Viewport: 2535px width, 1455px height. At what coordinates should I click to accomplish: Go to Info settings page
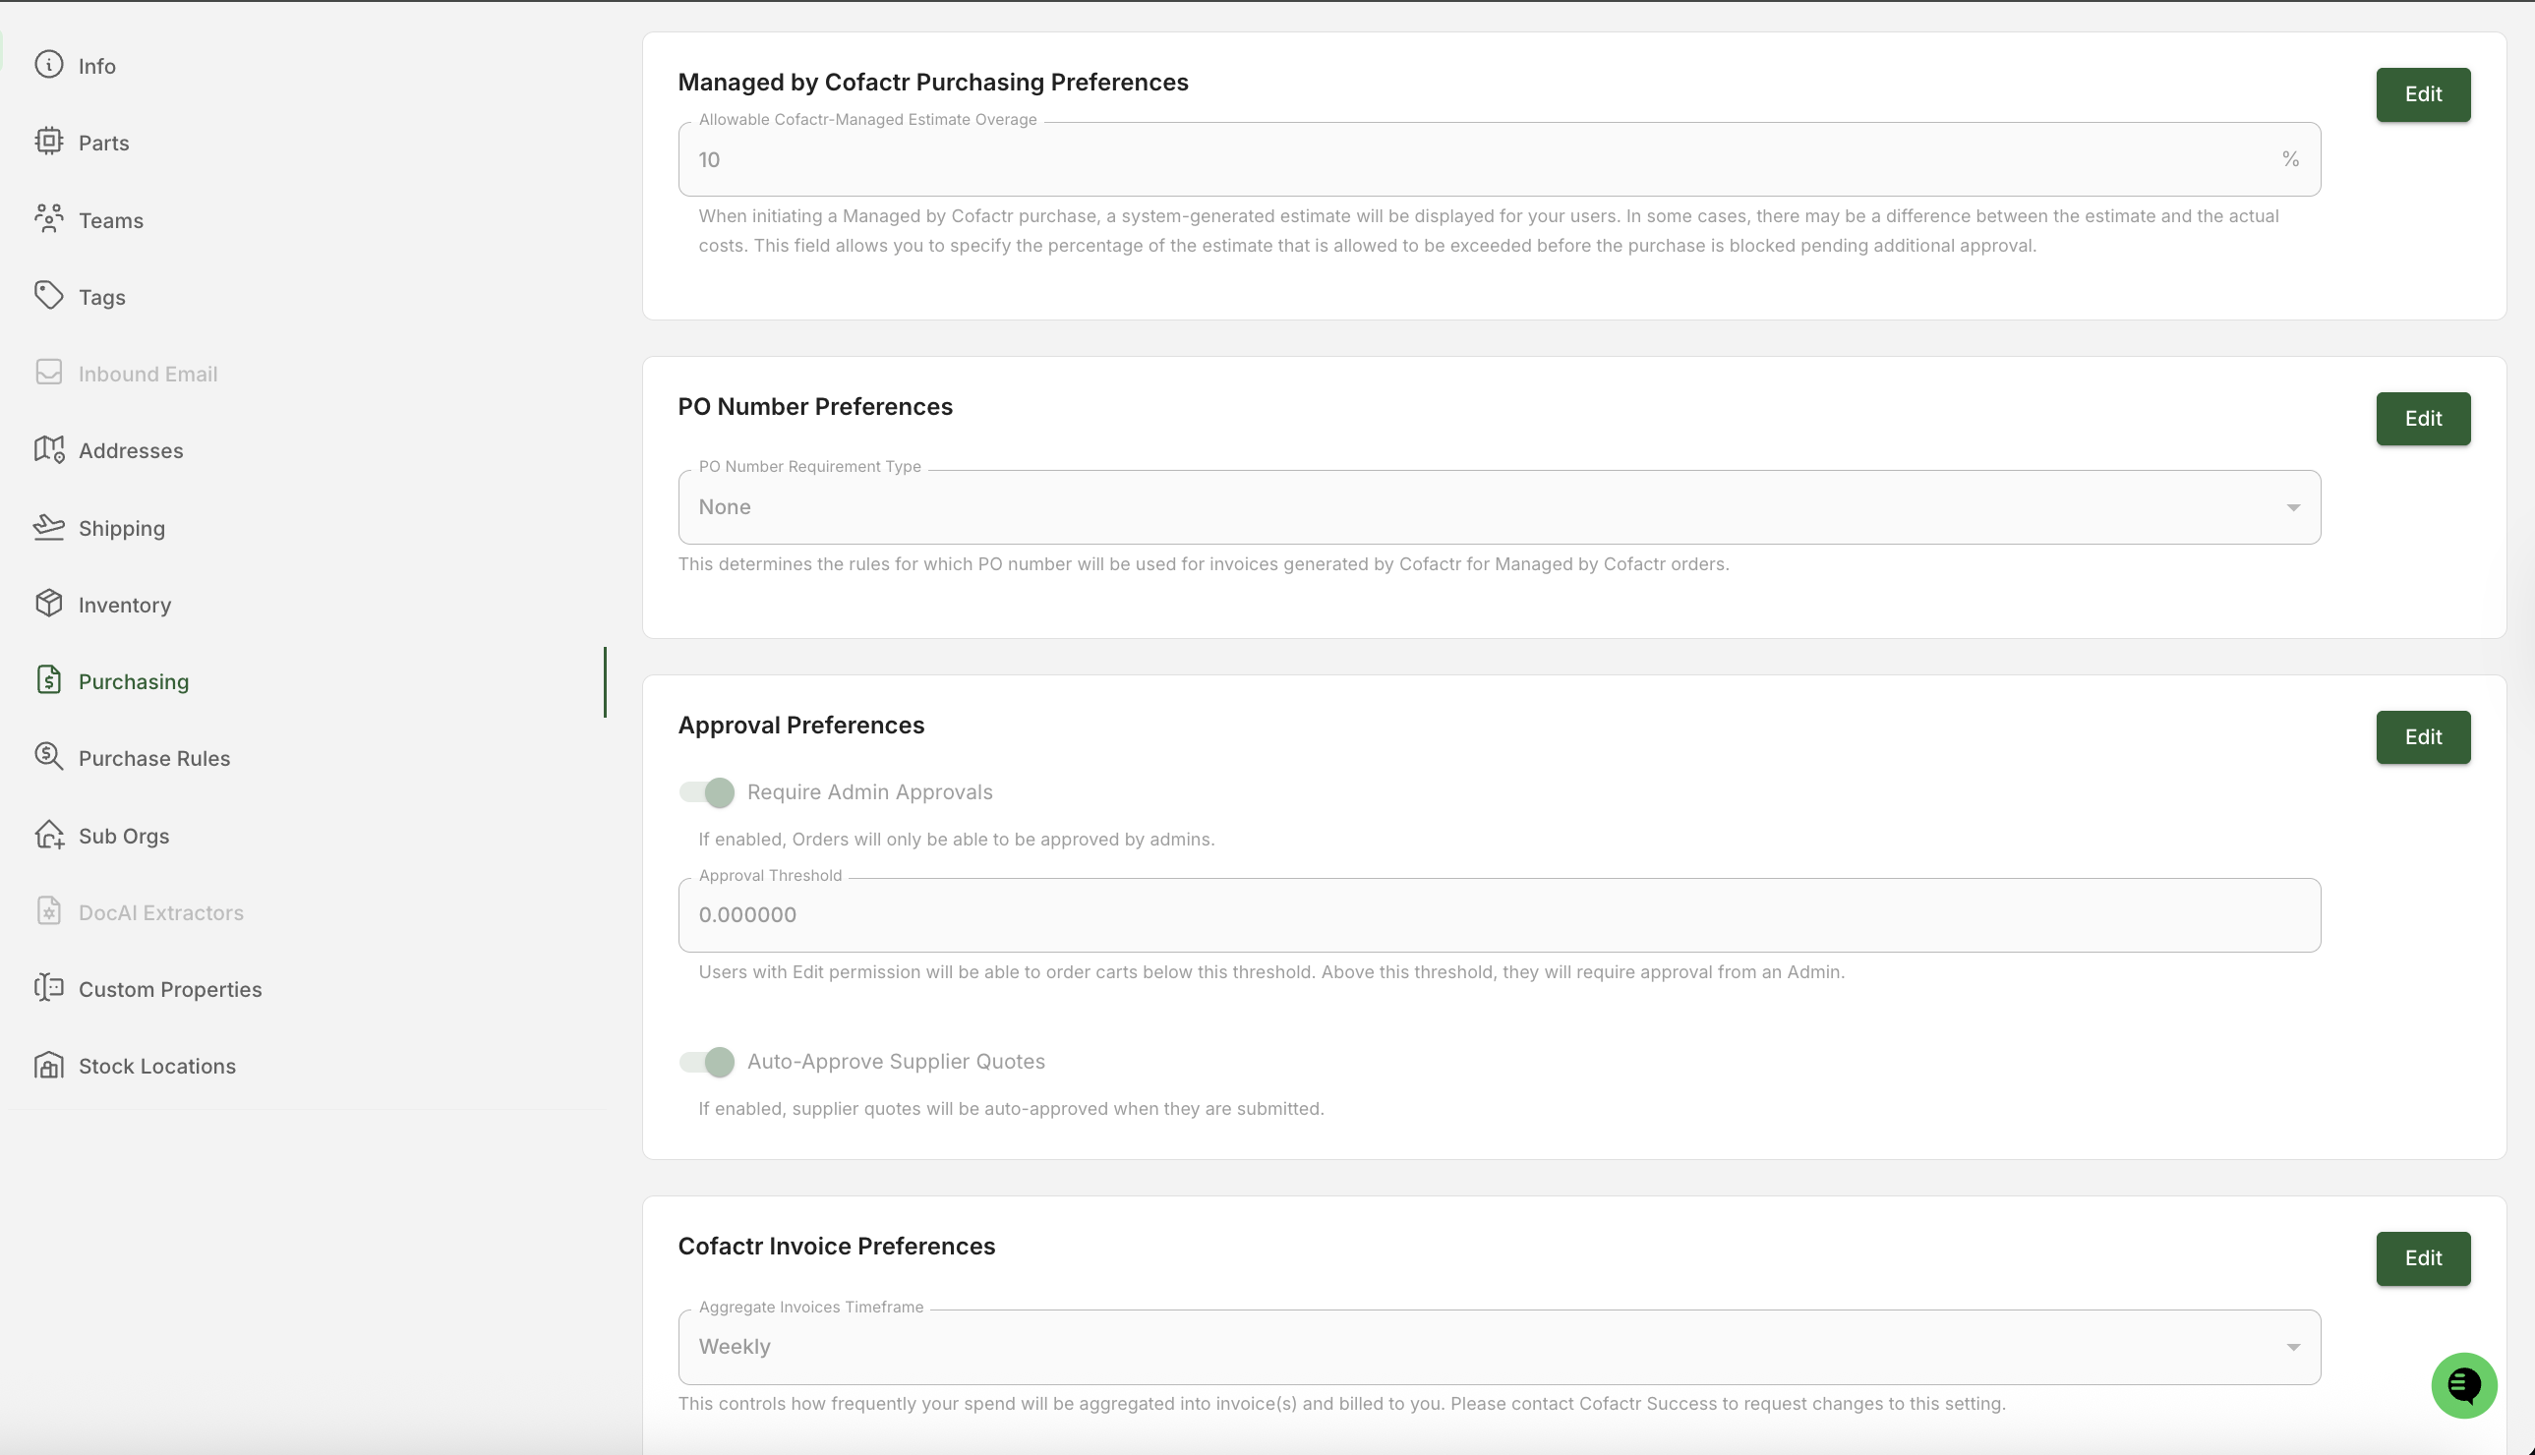97,66
